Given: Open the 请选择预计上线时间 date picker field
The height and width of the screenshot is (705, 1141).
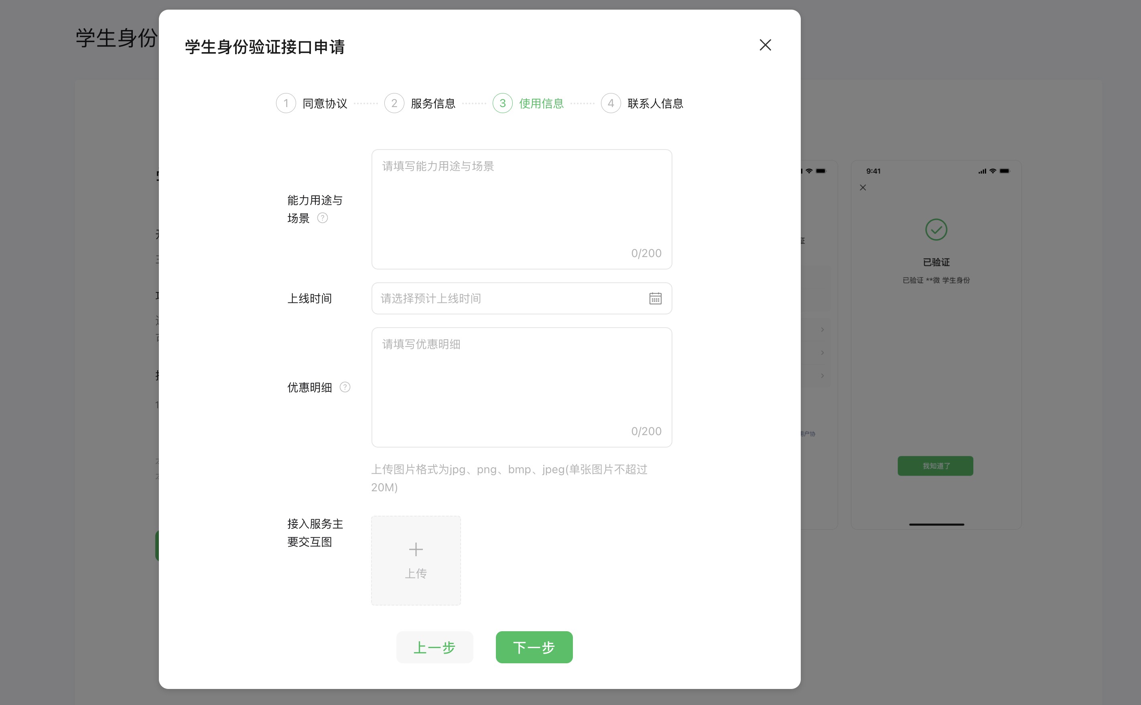Looking at the screenshot, I should [x=508, y=298].
